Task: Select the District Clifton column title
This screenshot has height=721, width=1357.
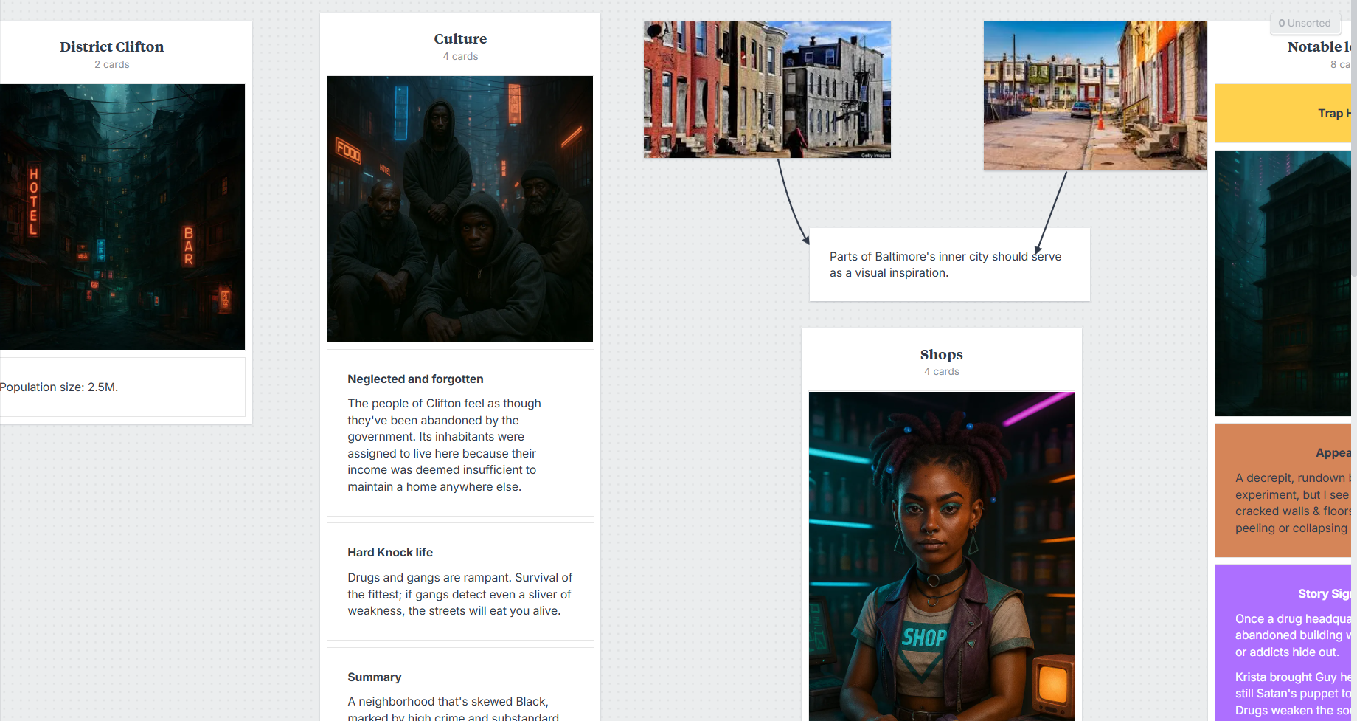Action: tap(112, 46)
